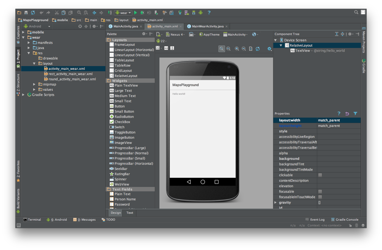This screenshot has height=250, width=382.
Task: Refresh the layout preview
Action: pyautogui.click(x=258, y=49)
